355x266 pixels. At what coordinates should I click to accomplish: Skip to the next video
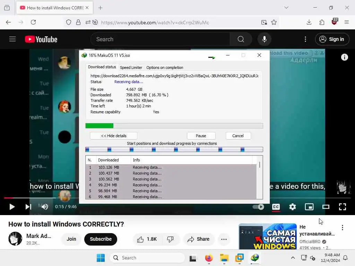pyautogui.click(x=28, y=207)
